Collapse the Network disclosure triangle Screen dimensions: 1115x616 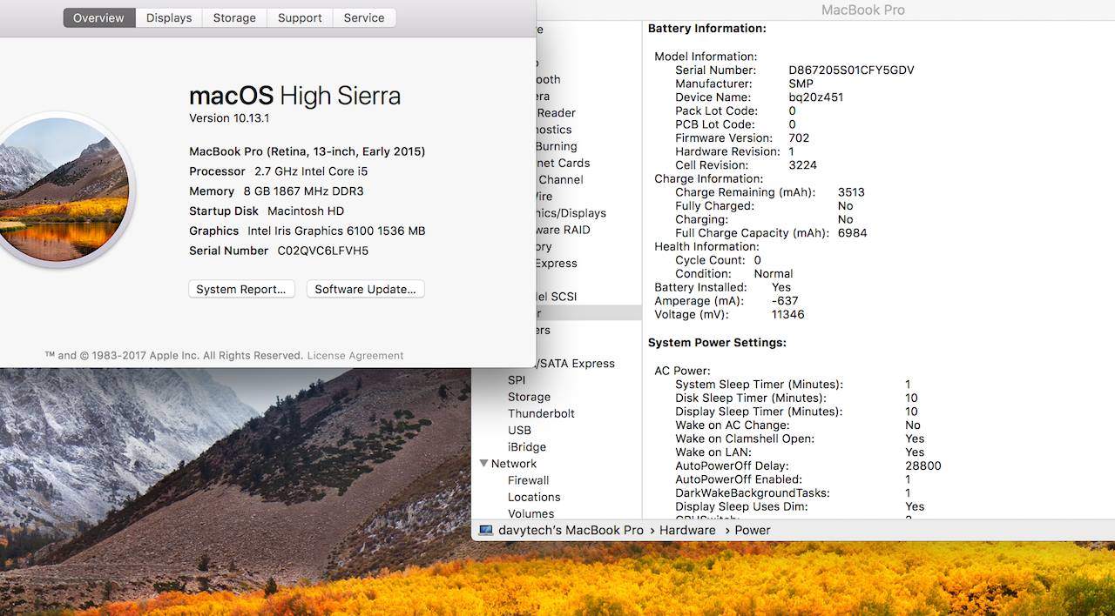(x=484, y=464)
